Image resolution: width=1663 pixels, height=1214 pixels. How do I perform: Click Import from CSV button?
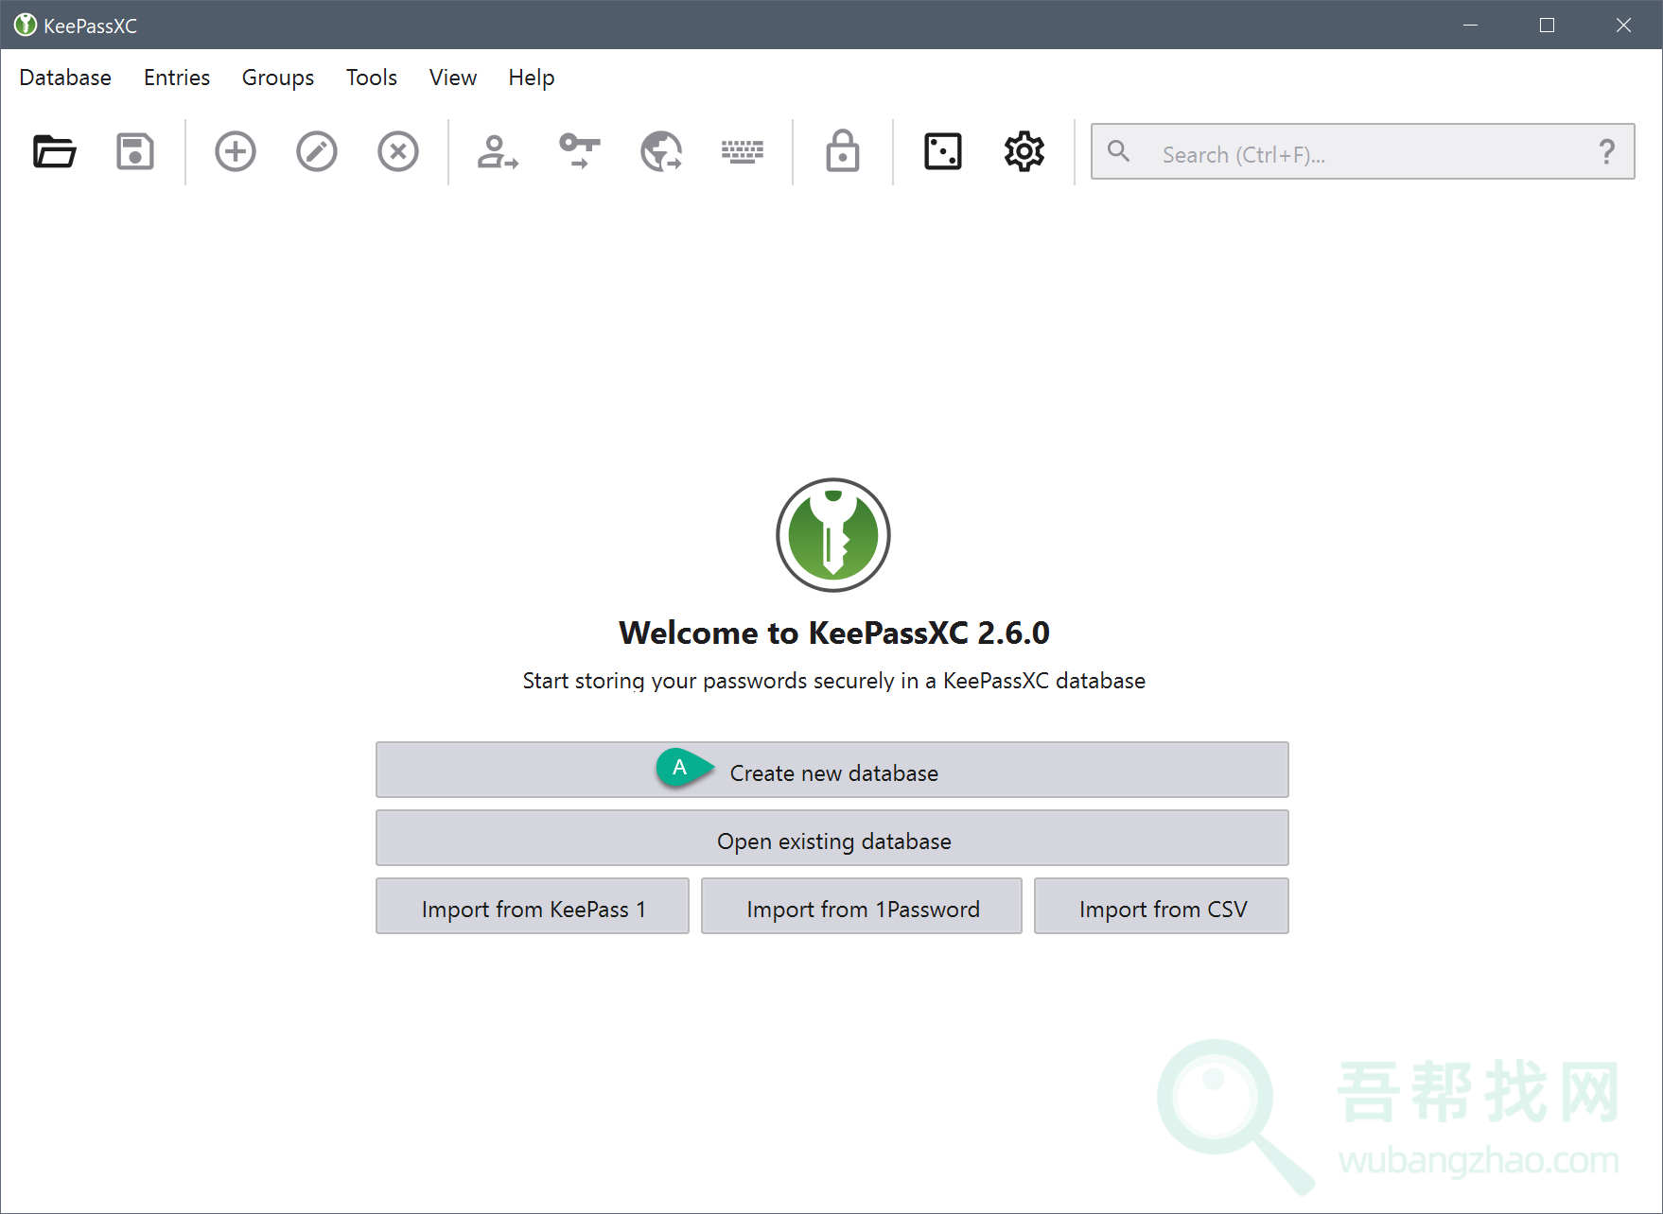pos(1162,907)
